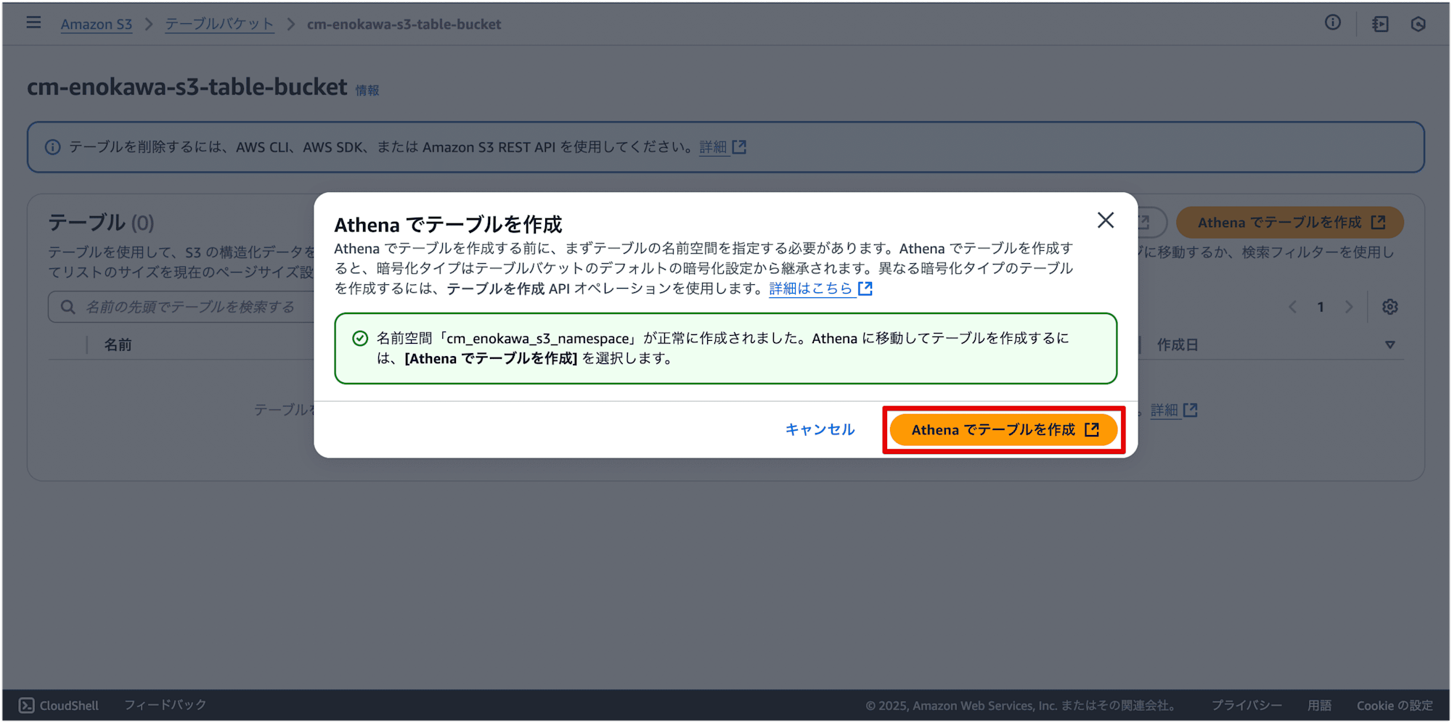
Task: Click cm-enokawa-s3-table-bucket breadcrumb text
Action: coord(404,24)
